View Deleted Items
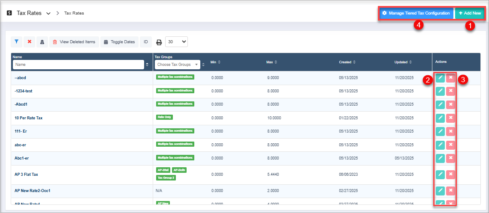Image resolution: width=489 pixels, height=213 pixels. click(x=74, y=42)
